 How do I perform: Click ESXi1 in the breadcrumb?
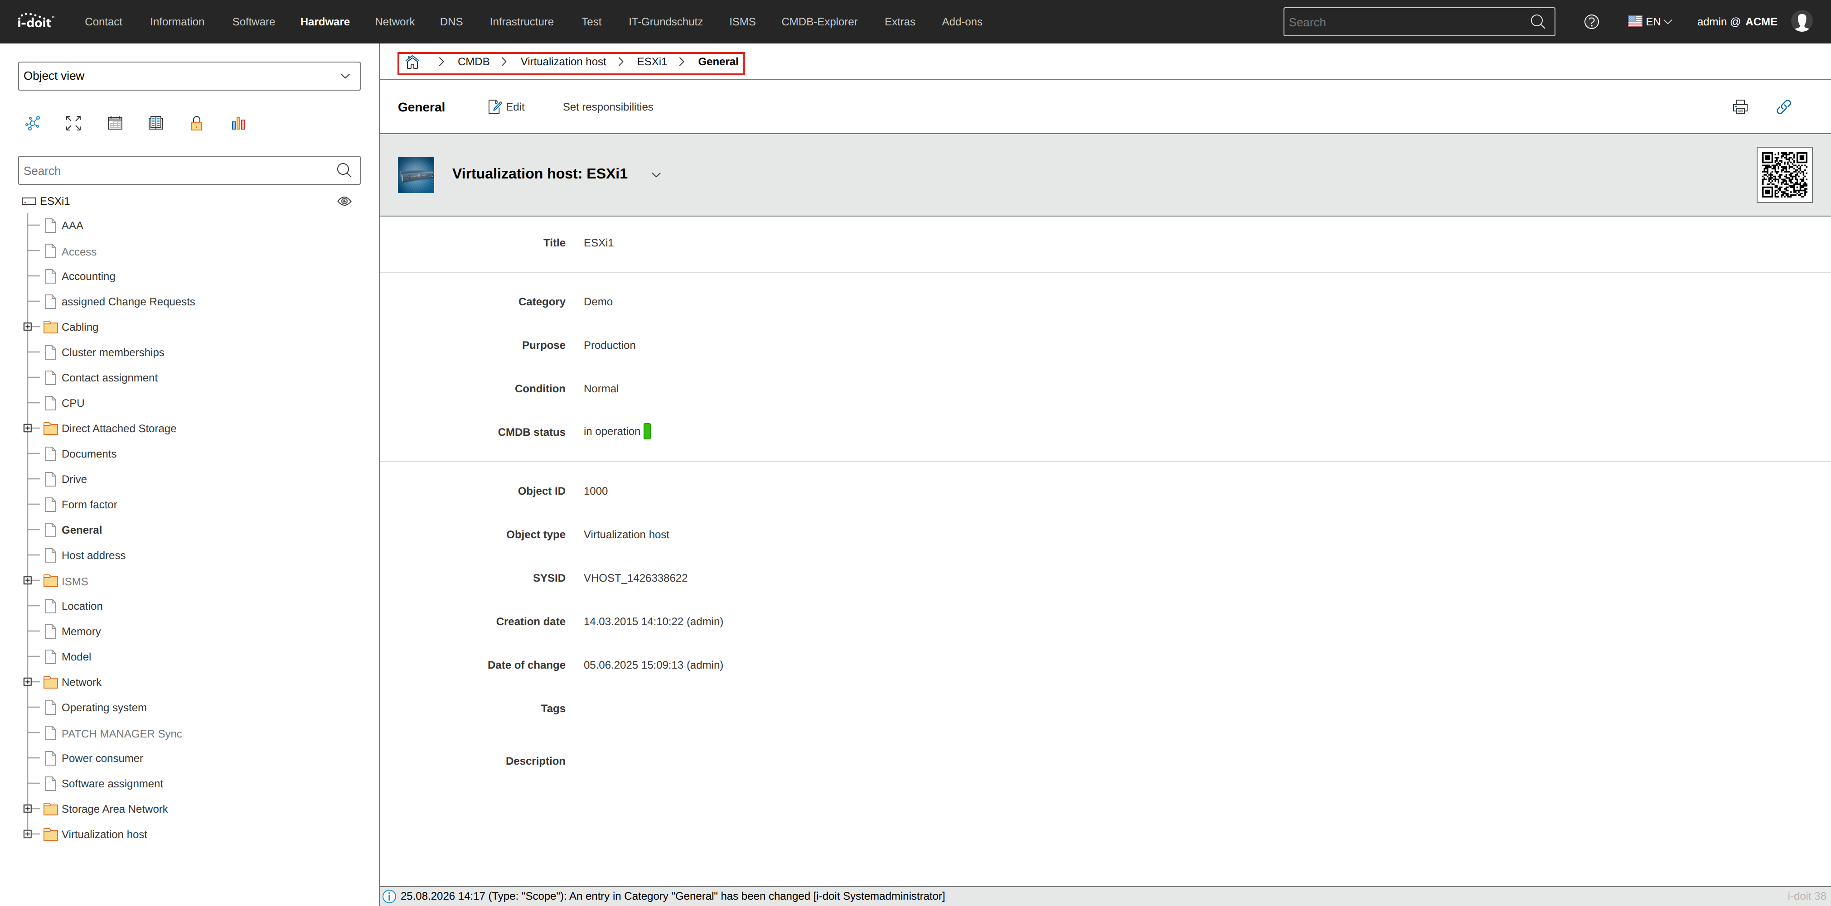[652, 62]
